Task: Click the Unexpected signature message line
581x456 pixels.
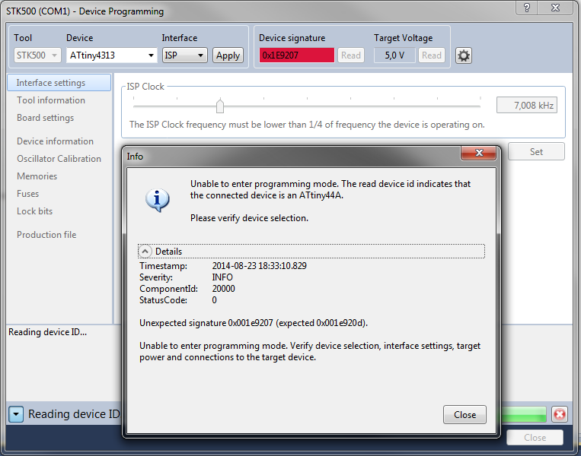Action: pyautogui.click(x=254, y=323)
